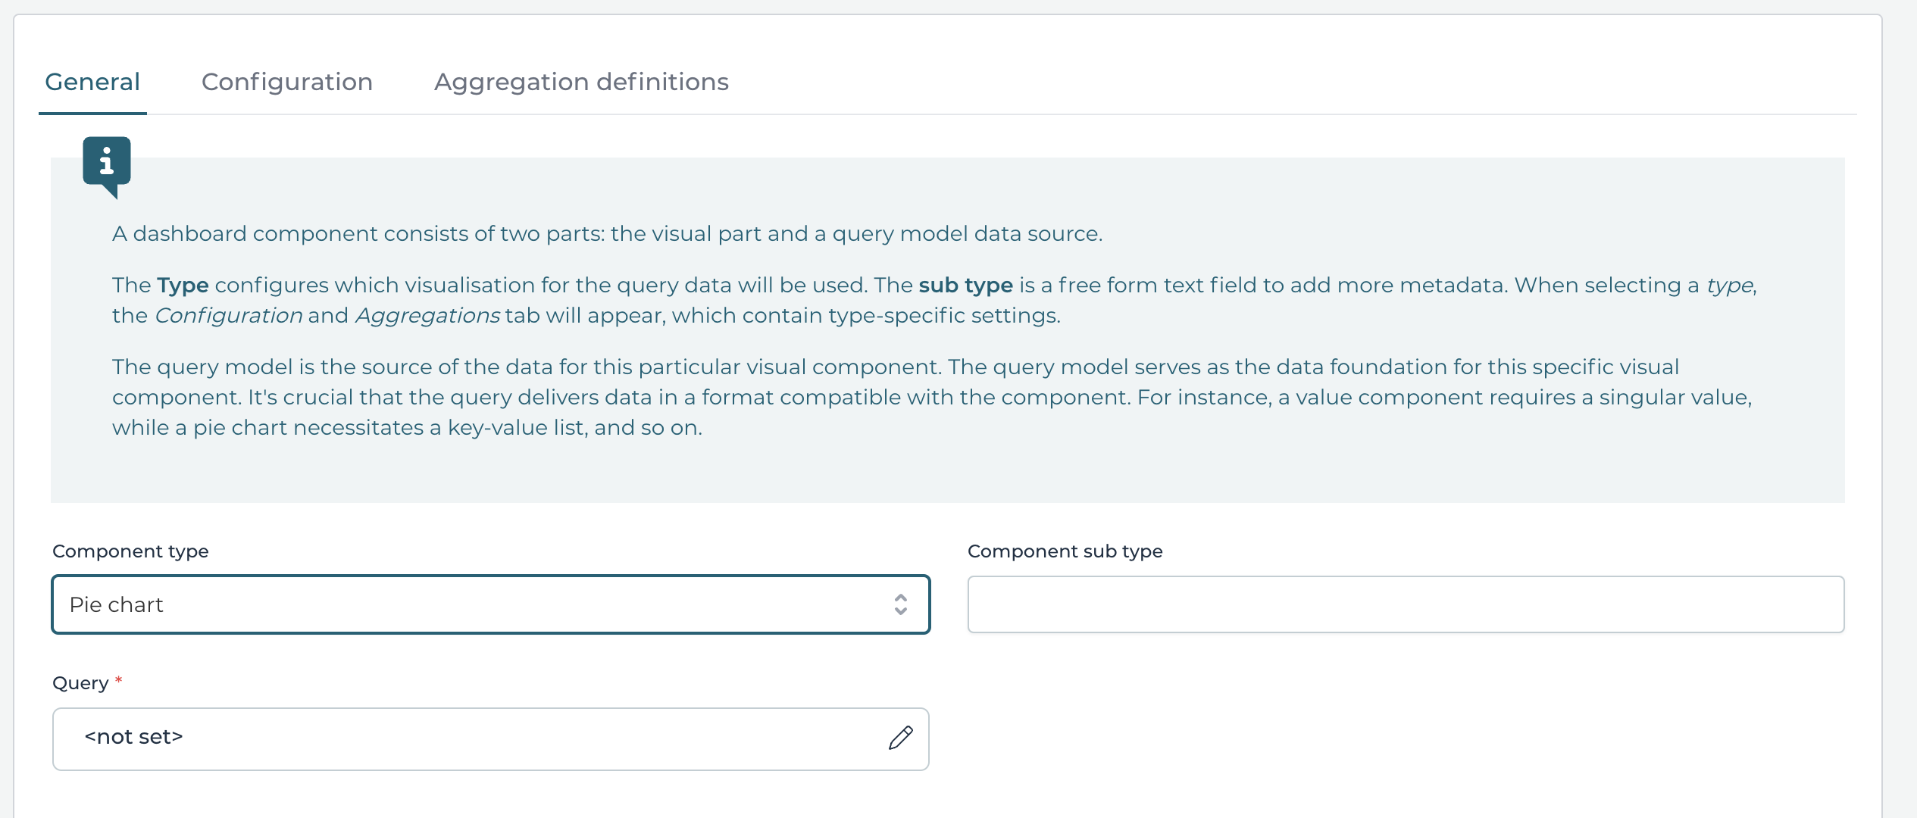This screenshot has width=1917, height=818.
Task: Click the <not set> Query value
Action: (133, 736)
